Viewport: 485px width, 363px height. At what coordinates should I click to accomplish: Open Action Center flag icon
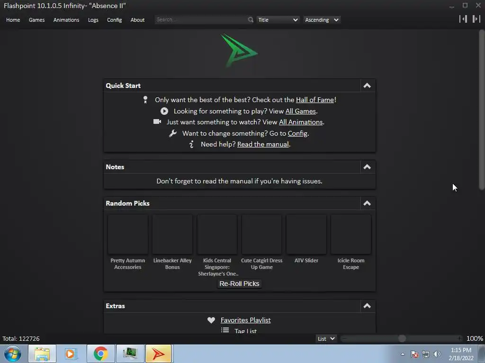tap(414, 354)
